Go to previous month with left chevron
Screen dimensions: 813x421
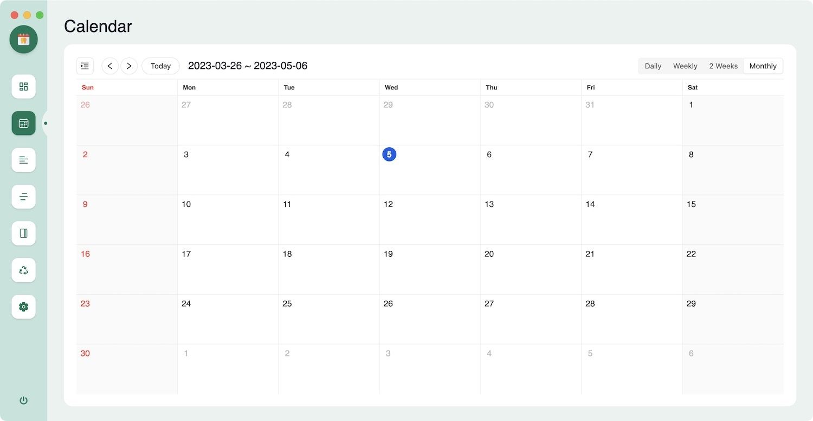click(x=110, y=66)
